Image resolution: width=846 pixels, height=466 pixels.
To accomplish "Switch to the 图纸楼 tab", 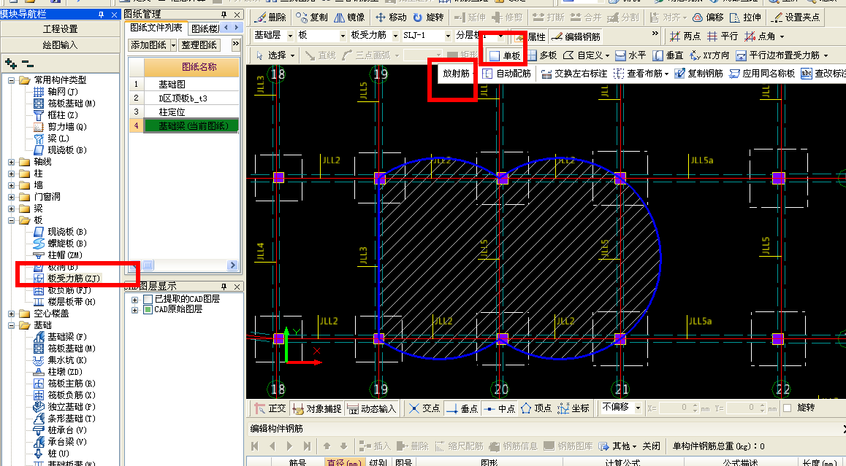I will tap(205, 28).
